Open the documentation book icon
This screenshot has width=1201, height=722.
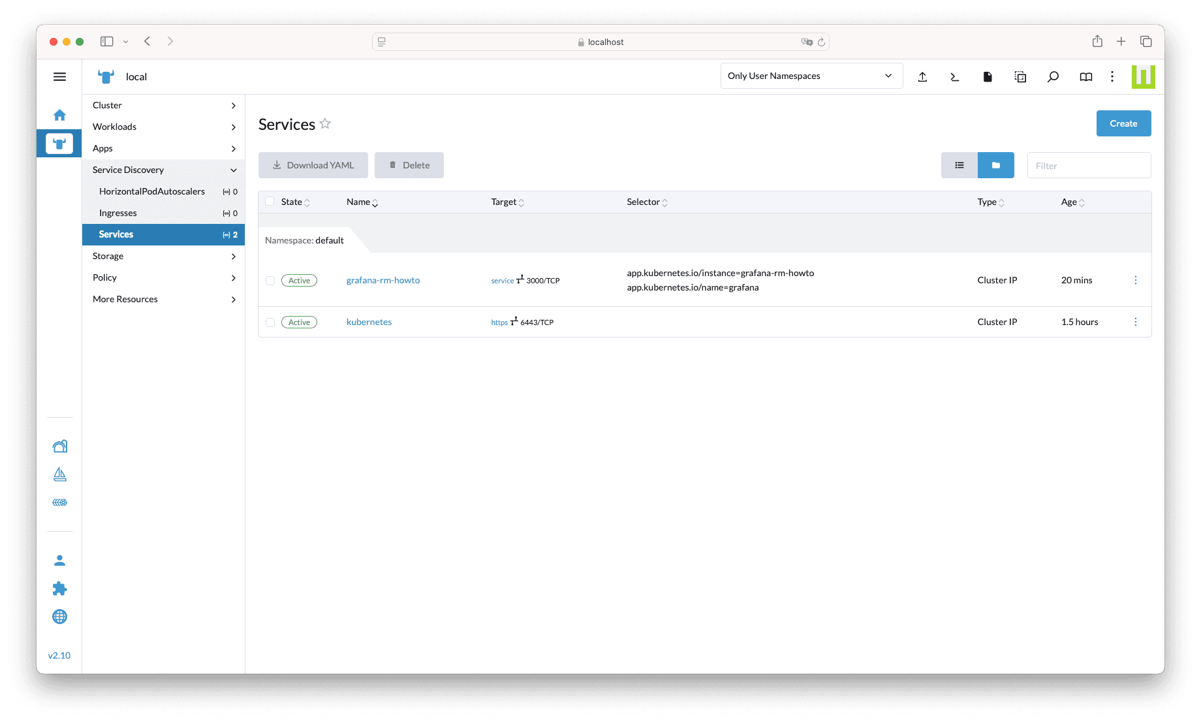pos(1085,76)
